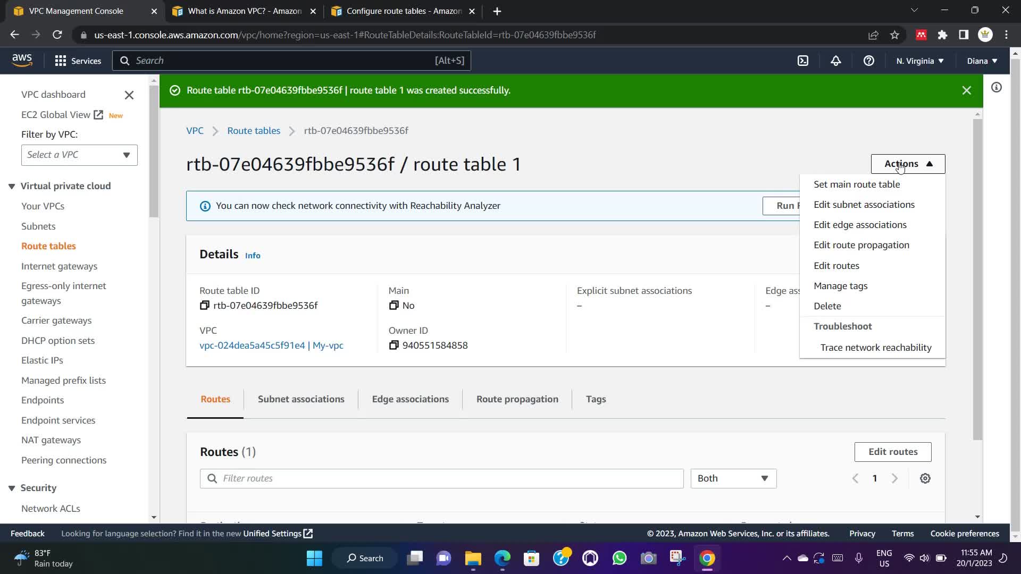Image resolution: width=1021 pixels, height=574 pixels.
Task: Open File Explorer from the taskbar
Action: pos(473,558)
